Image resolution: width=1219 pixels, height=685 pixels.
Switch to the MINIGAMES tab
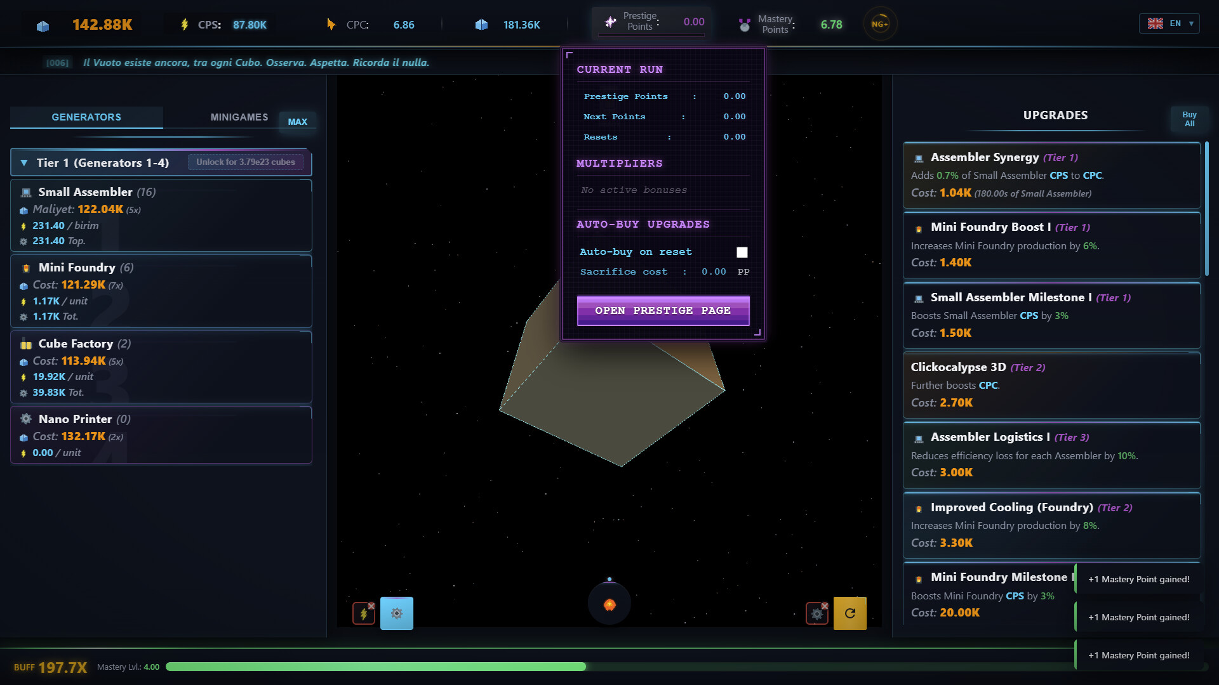coord(239,117)
